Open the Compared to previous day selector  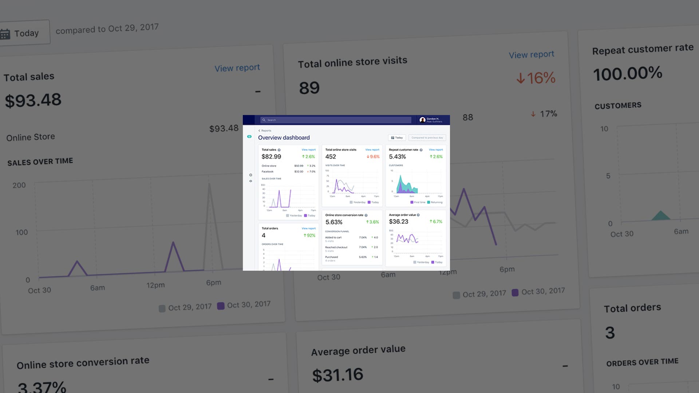427,138
